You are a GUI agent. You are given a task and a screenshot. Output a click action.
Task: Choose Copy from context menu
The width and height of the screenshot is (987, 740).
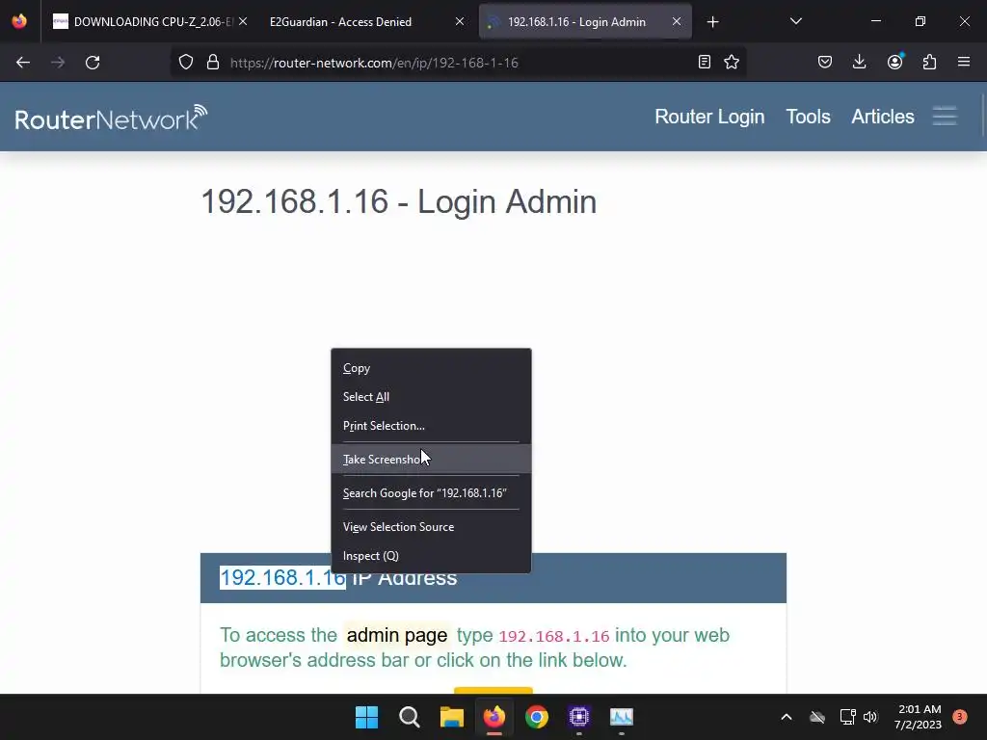click(x=431, y=368)
